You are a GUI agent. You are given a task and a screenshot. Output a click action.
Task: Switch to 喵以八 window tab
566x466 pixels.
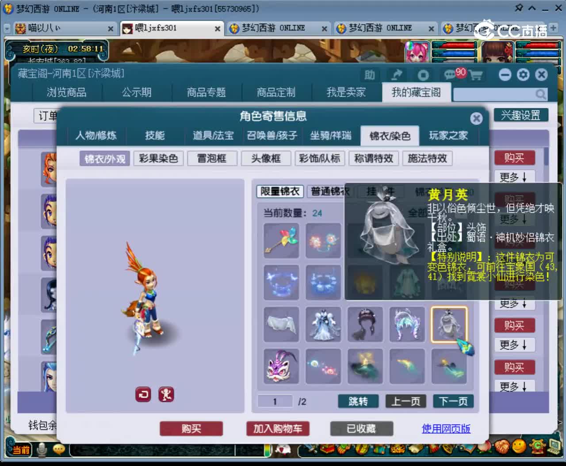(x=65, y=28)
